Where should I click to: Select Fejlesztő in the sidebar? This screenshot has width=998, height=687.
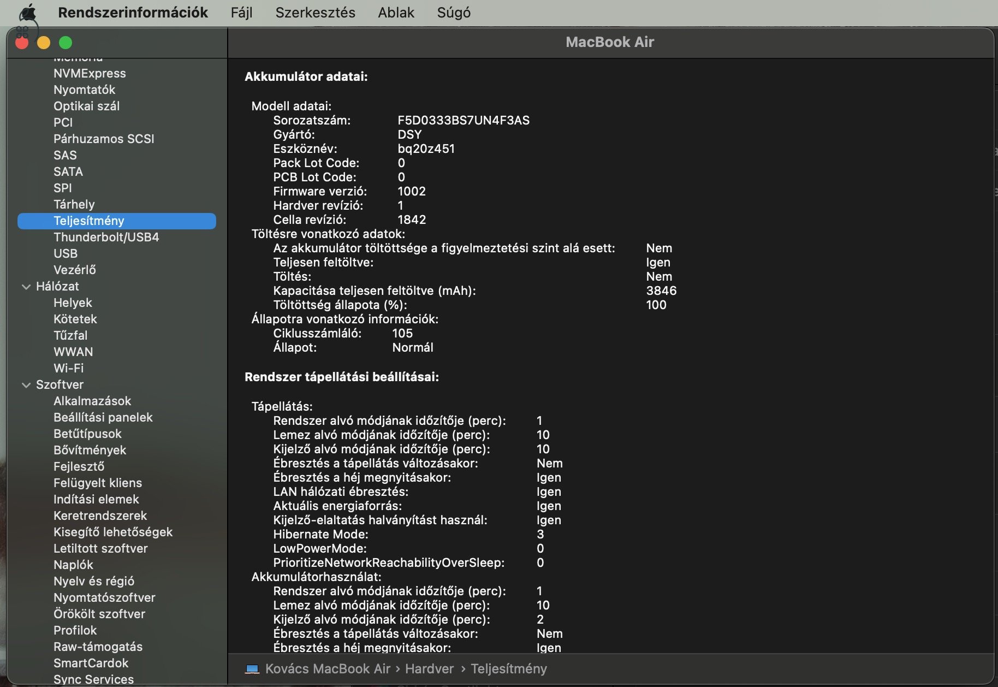tap(79, 466)
